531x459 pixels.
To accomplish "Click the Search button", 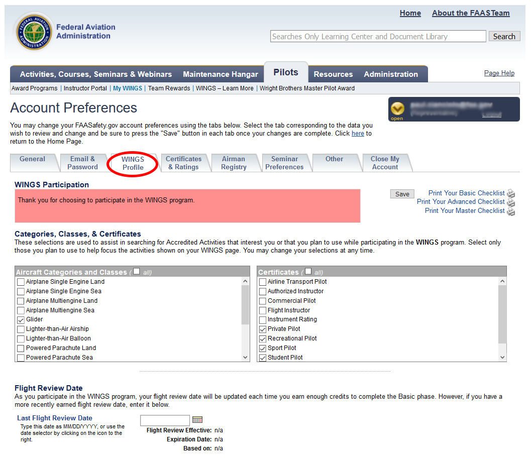I will click(x=504, y=36).
